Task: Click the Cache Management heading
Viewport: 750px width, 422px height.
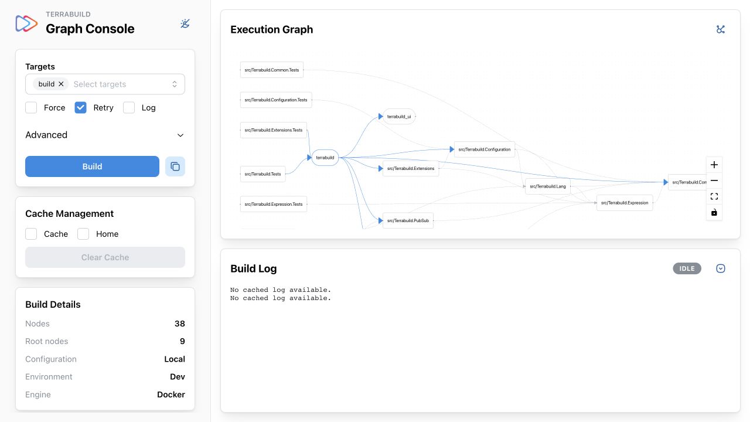Action: [x=70, y=214]
